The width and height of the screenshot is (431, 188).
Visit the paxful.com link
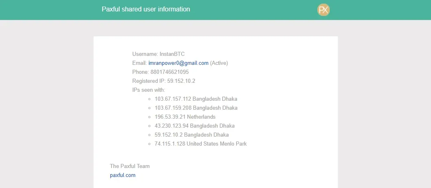click(x=123, y=175)
